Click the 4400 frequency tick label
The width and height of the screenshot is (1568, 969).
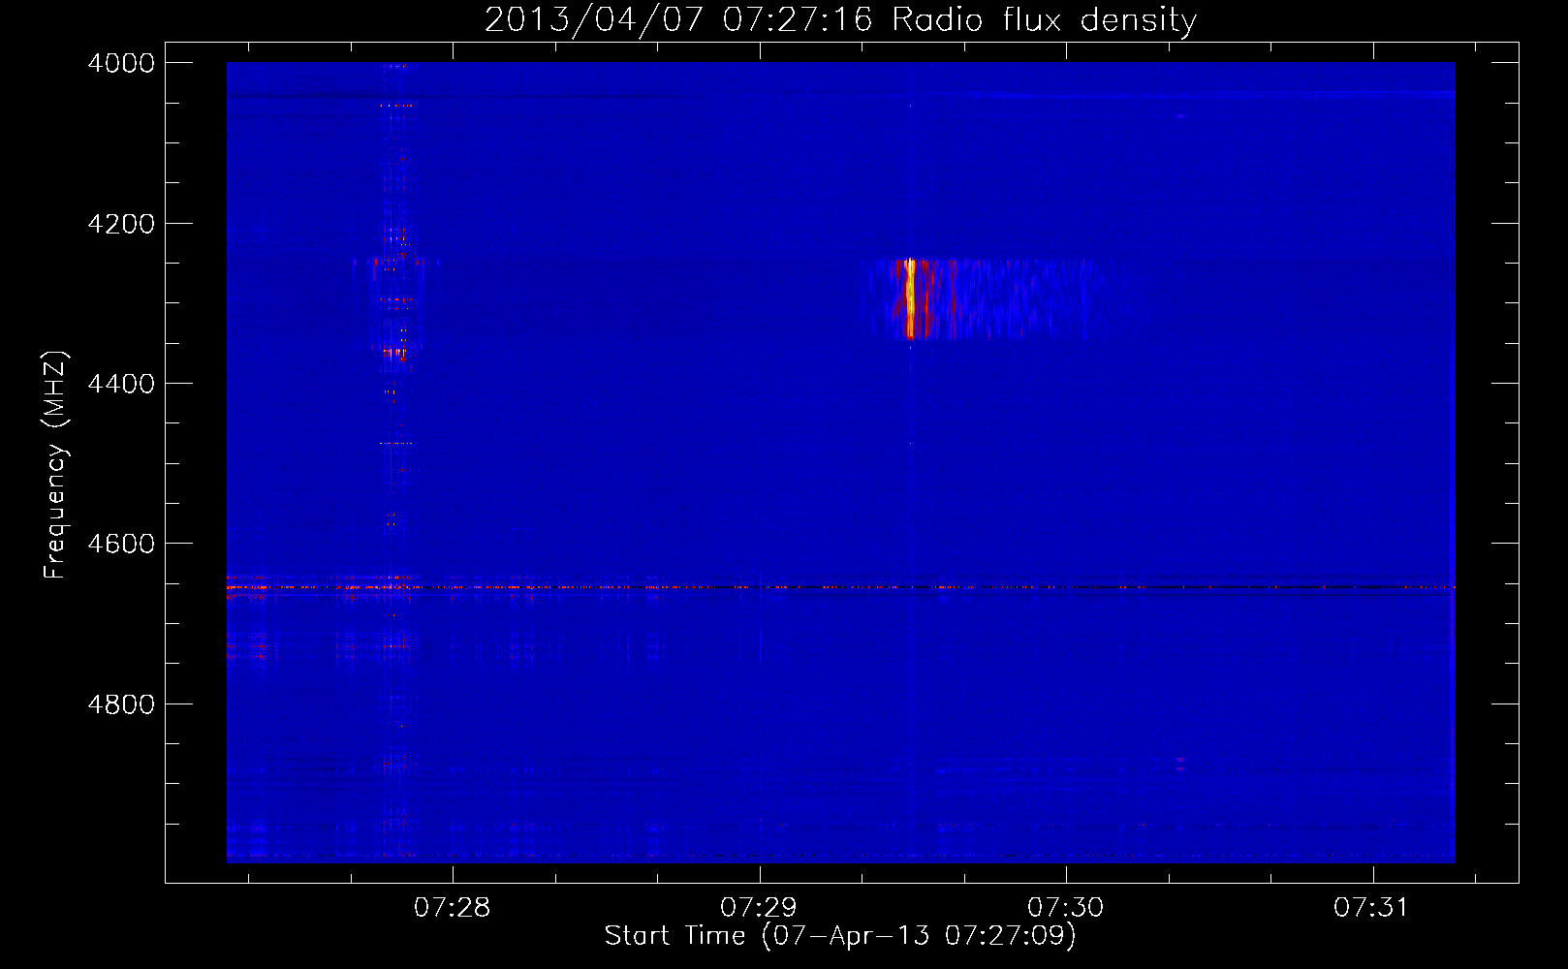point(121,384)
